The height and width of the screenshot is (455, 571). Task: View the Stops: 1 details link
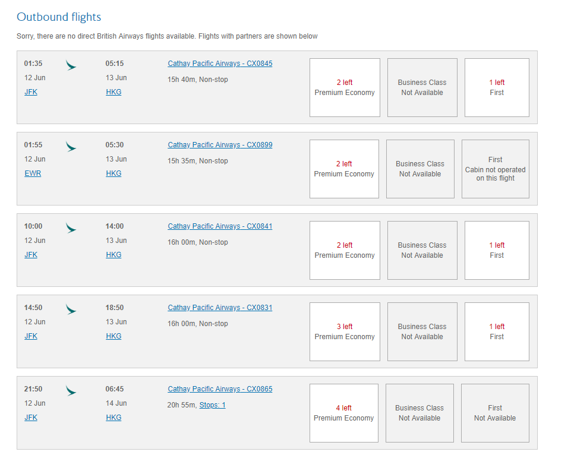212,405
